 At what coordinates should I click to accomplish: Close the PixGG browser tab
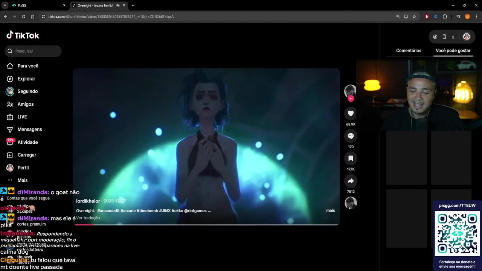pos(64,5)
